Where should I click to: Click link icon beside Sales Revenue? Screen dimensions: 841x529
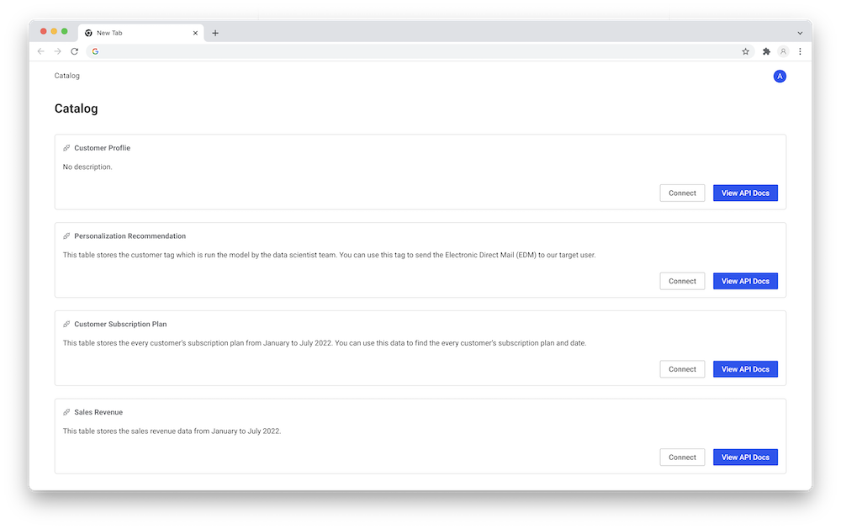[x=66, y=412]
